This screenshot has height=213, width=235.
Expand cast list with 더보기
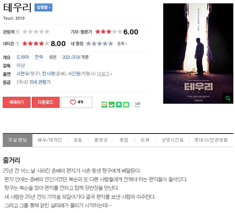pyautogui.click(x=104, y=74)
